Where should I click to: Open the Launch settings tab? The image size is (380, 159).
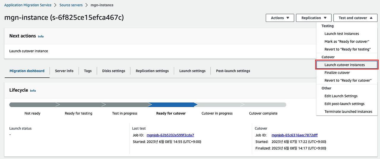192,71
